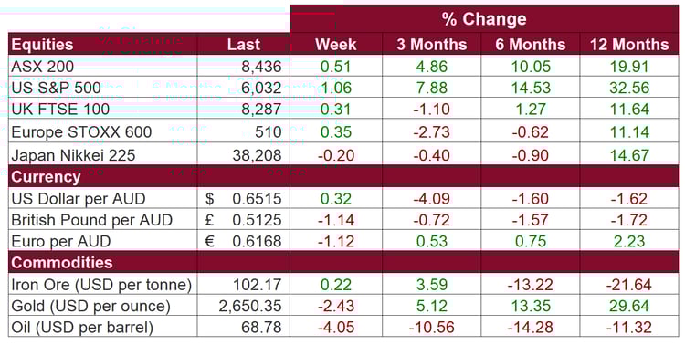685x345 pixels.
Task: Click Europe STOXX 600 12-month value 11.14
Action: point(629,132)
